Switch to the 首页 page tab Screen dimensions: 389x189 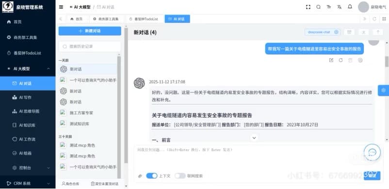(77, 19)
